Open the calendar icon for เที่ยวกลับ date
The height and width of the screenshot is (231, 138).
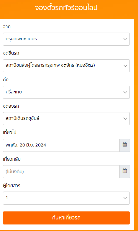click(125, 172)
